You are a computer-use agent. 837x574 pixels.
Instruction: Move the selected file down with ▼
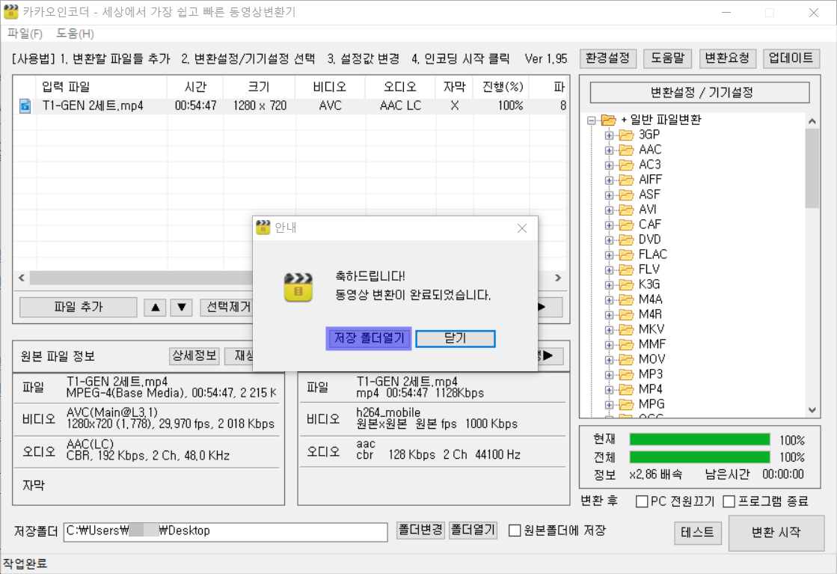point(182,307)
